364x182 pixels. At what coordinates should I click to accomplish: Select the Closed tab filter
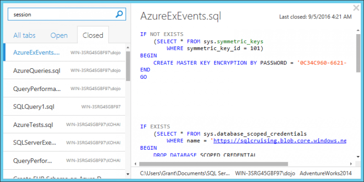point(93,35)
